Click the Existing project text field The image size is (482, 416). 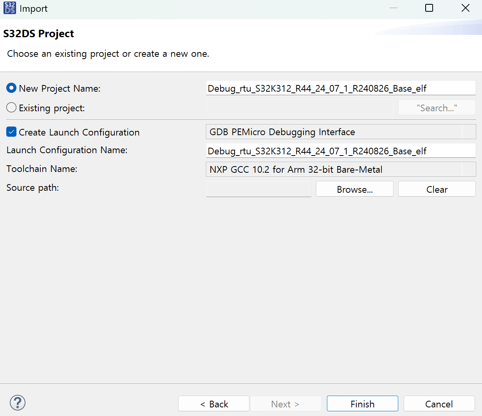click(x=300, y=107)
